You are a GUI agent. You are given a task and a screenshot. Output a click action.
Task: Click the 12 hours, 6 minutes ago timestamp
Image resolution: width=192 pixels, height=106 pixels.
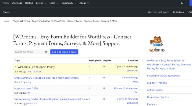(126, 88)
